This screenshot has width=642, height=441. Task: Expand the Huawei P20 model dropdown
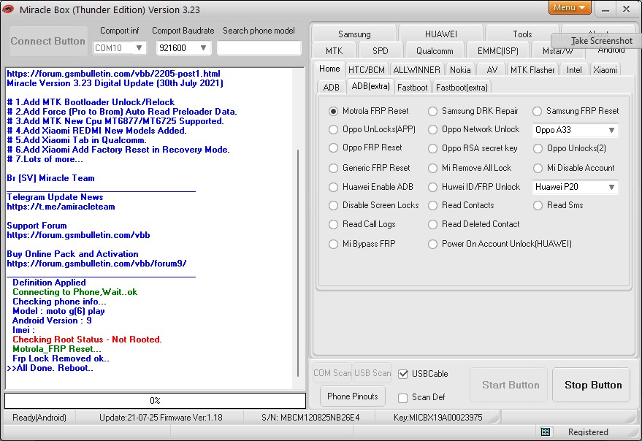tap(611, 187)
